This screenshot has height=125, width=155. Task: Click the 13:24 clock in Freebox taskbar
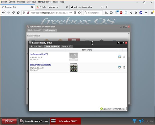(x=149, y=121)
